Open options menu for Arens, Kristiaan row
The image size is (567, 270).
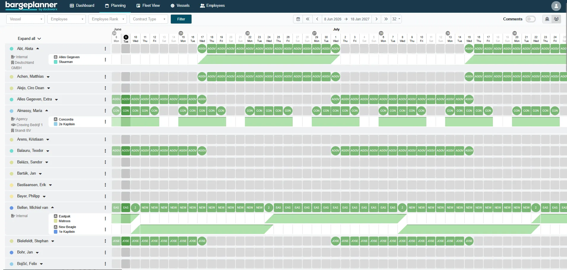coord(105,139)
